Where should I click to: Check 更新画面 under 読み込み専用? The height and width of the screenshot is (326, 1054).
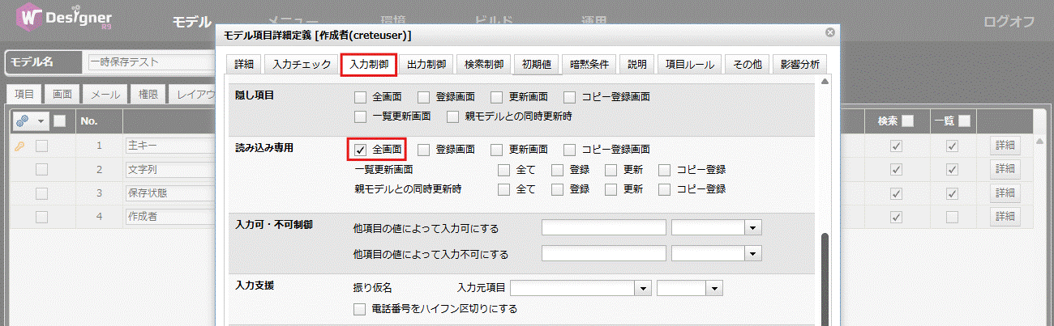pos(496,150)
